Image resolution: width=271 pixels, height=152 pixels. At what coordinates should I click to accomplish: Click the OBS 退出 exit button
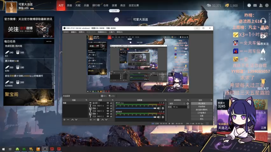coord(202,119)
